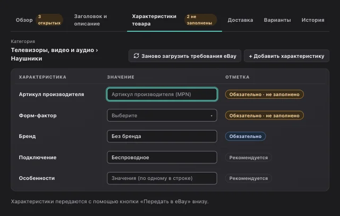This screenshot has height=216, width=340.
Task: Reload eBay requirements with Заново загрузить button
Action: click(185, 56)
